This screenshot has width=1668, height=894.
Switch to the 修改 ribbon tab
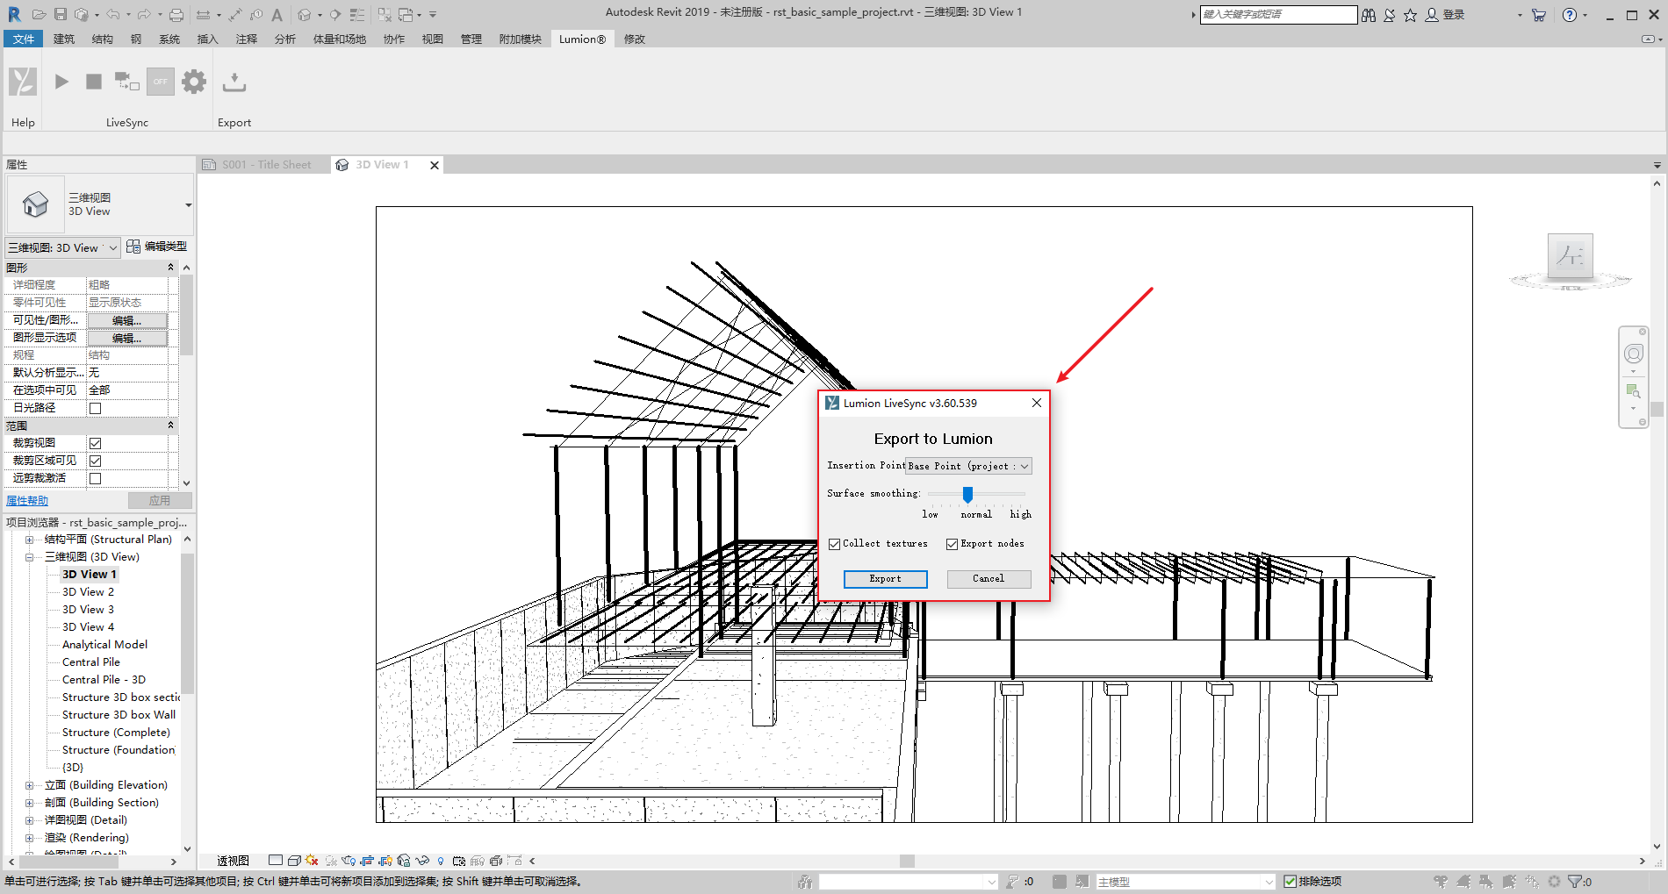[634, 39]
